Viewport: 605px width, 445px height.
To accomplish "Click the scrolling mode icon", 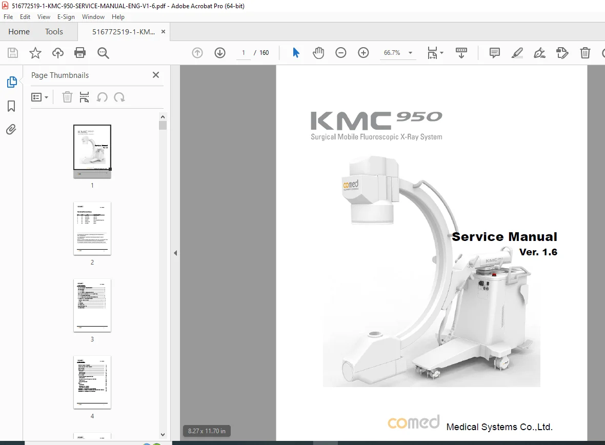I will click(461, 53).
